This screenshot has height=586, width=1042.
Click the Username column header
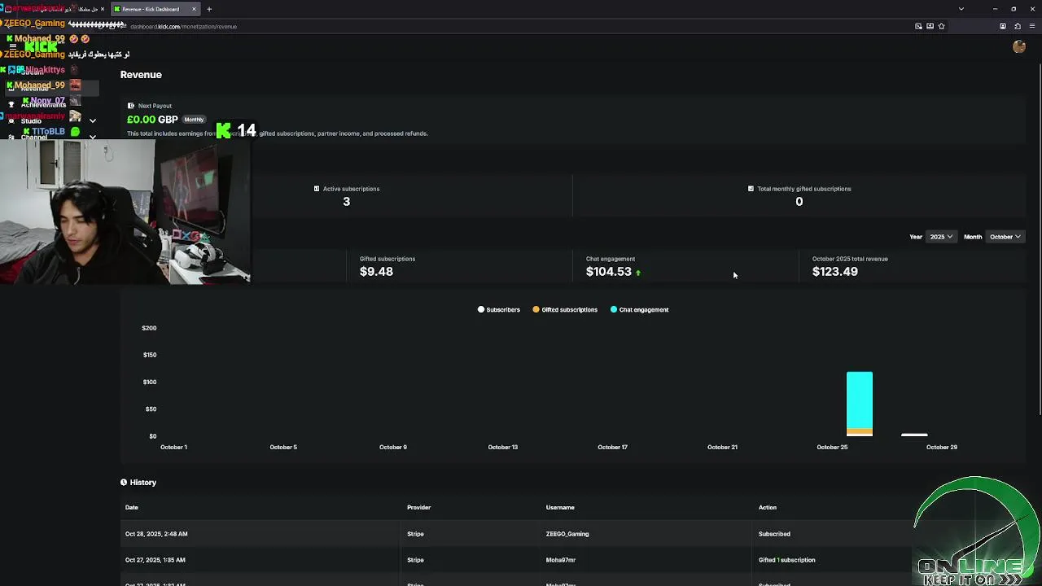(560, 507)
